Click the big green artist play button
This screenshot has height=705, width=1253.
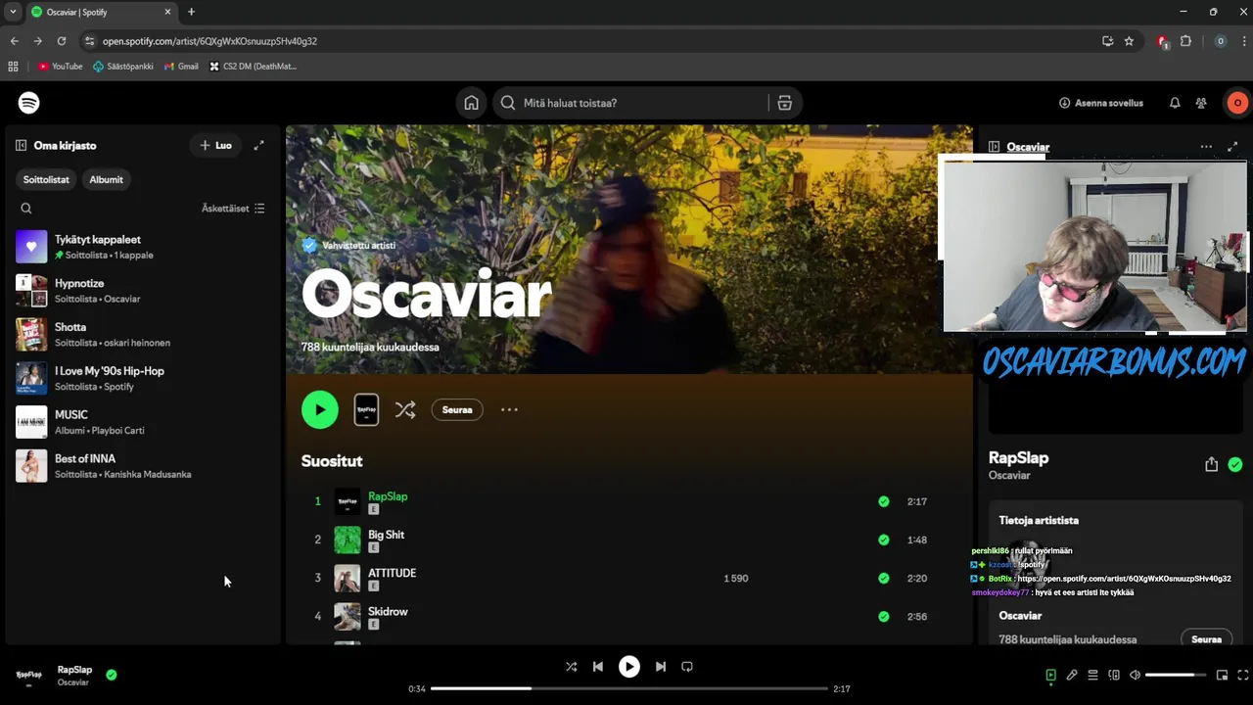(x=320, y=410)
